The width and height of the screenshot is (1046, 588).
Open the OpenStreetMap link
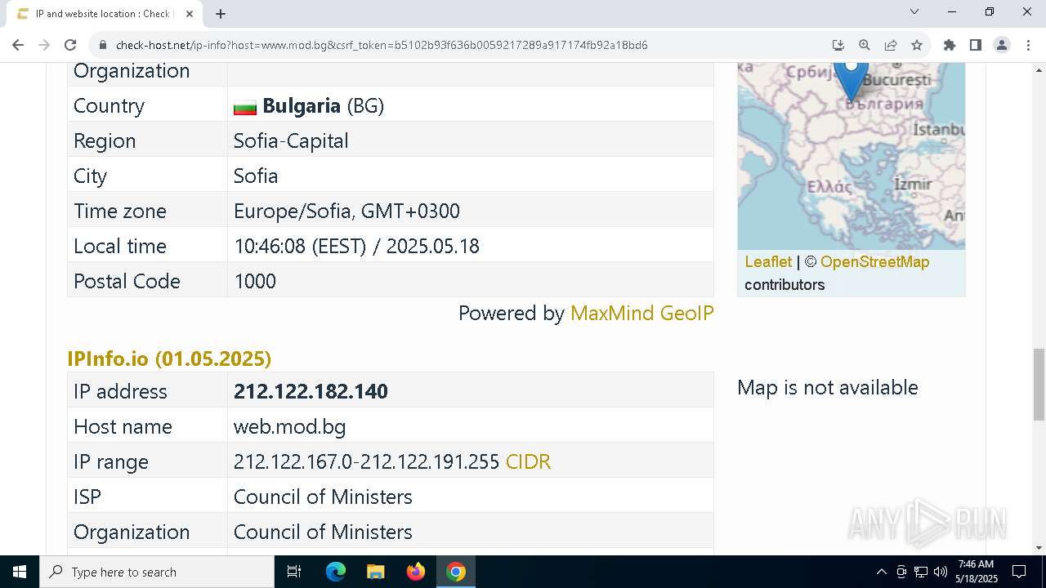tap(874, 261)
